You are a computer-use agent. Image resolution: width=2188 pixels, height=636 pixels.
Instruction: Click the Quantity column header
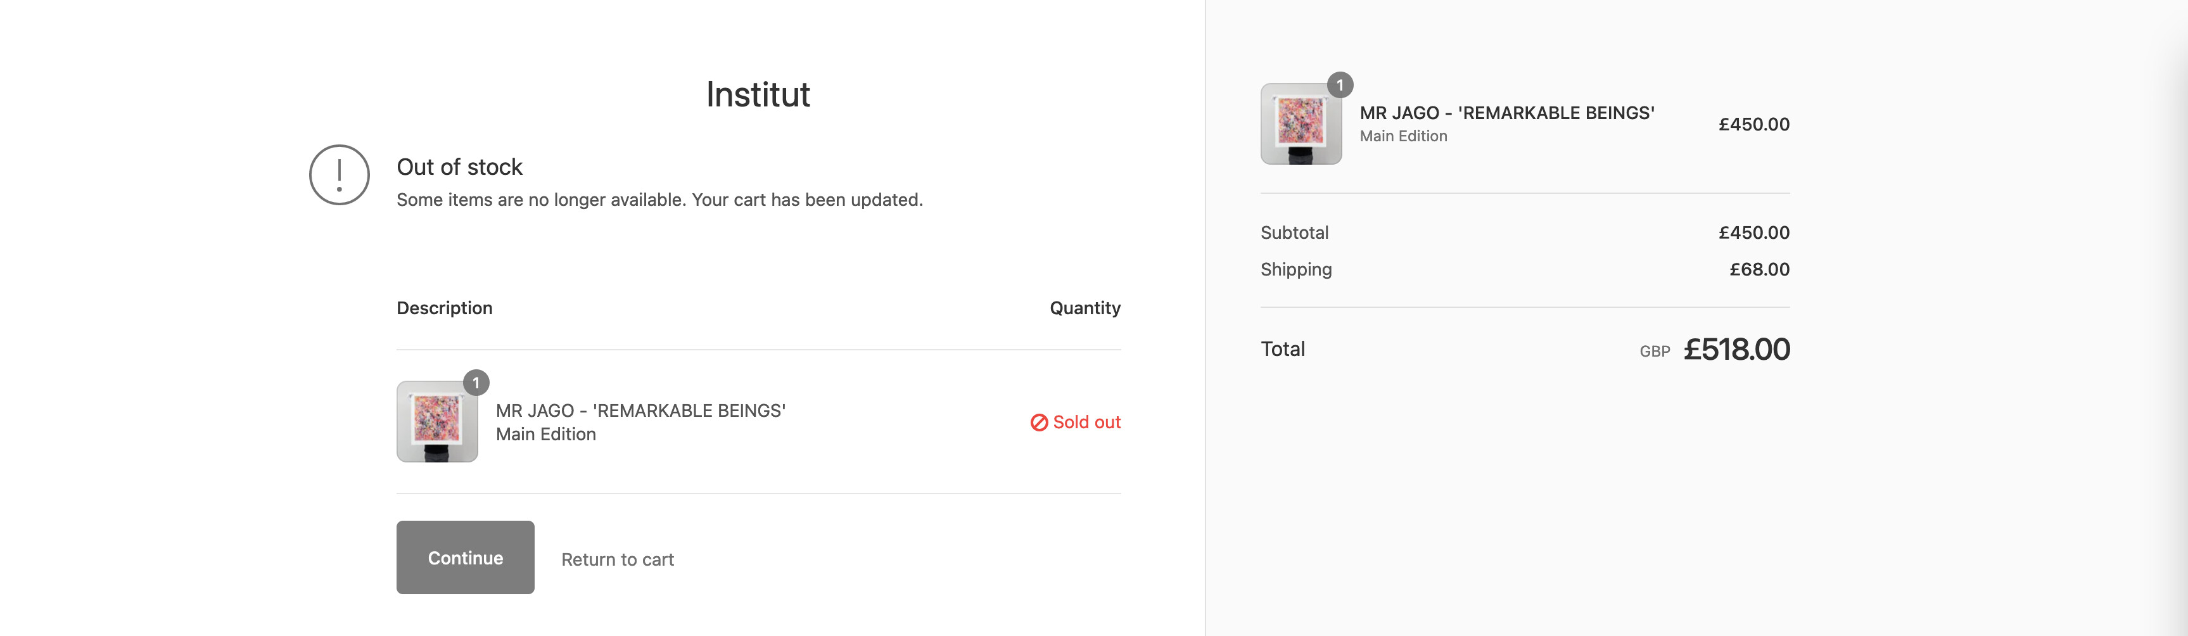[x=1084, y=308]
